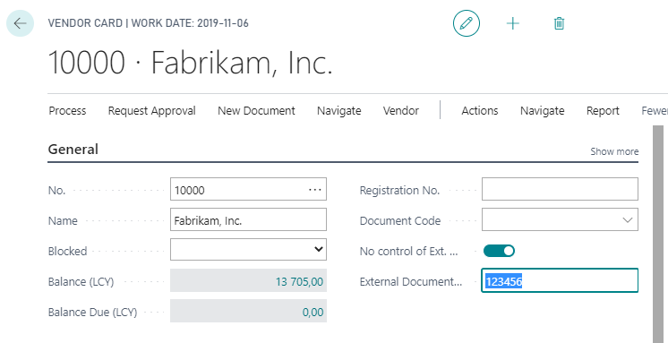Click the pencil edit icon
The height and width of the screenshot is (343, 668).
467,23
